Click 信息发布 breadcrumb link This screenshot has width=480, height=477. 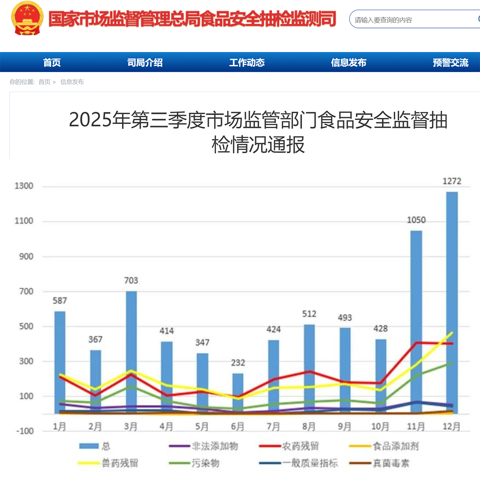pyautogui.click(x=72, y=82)
